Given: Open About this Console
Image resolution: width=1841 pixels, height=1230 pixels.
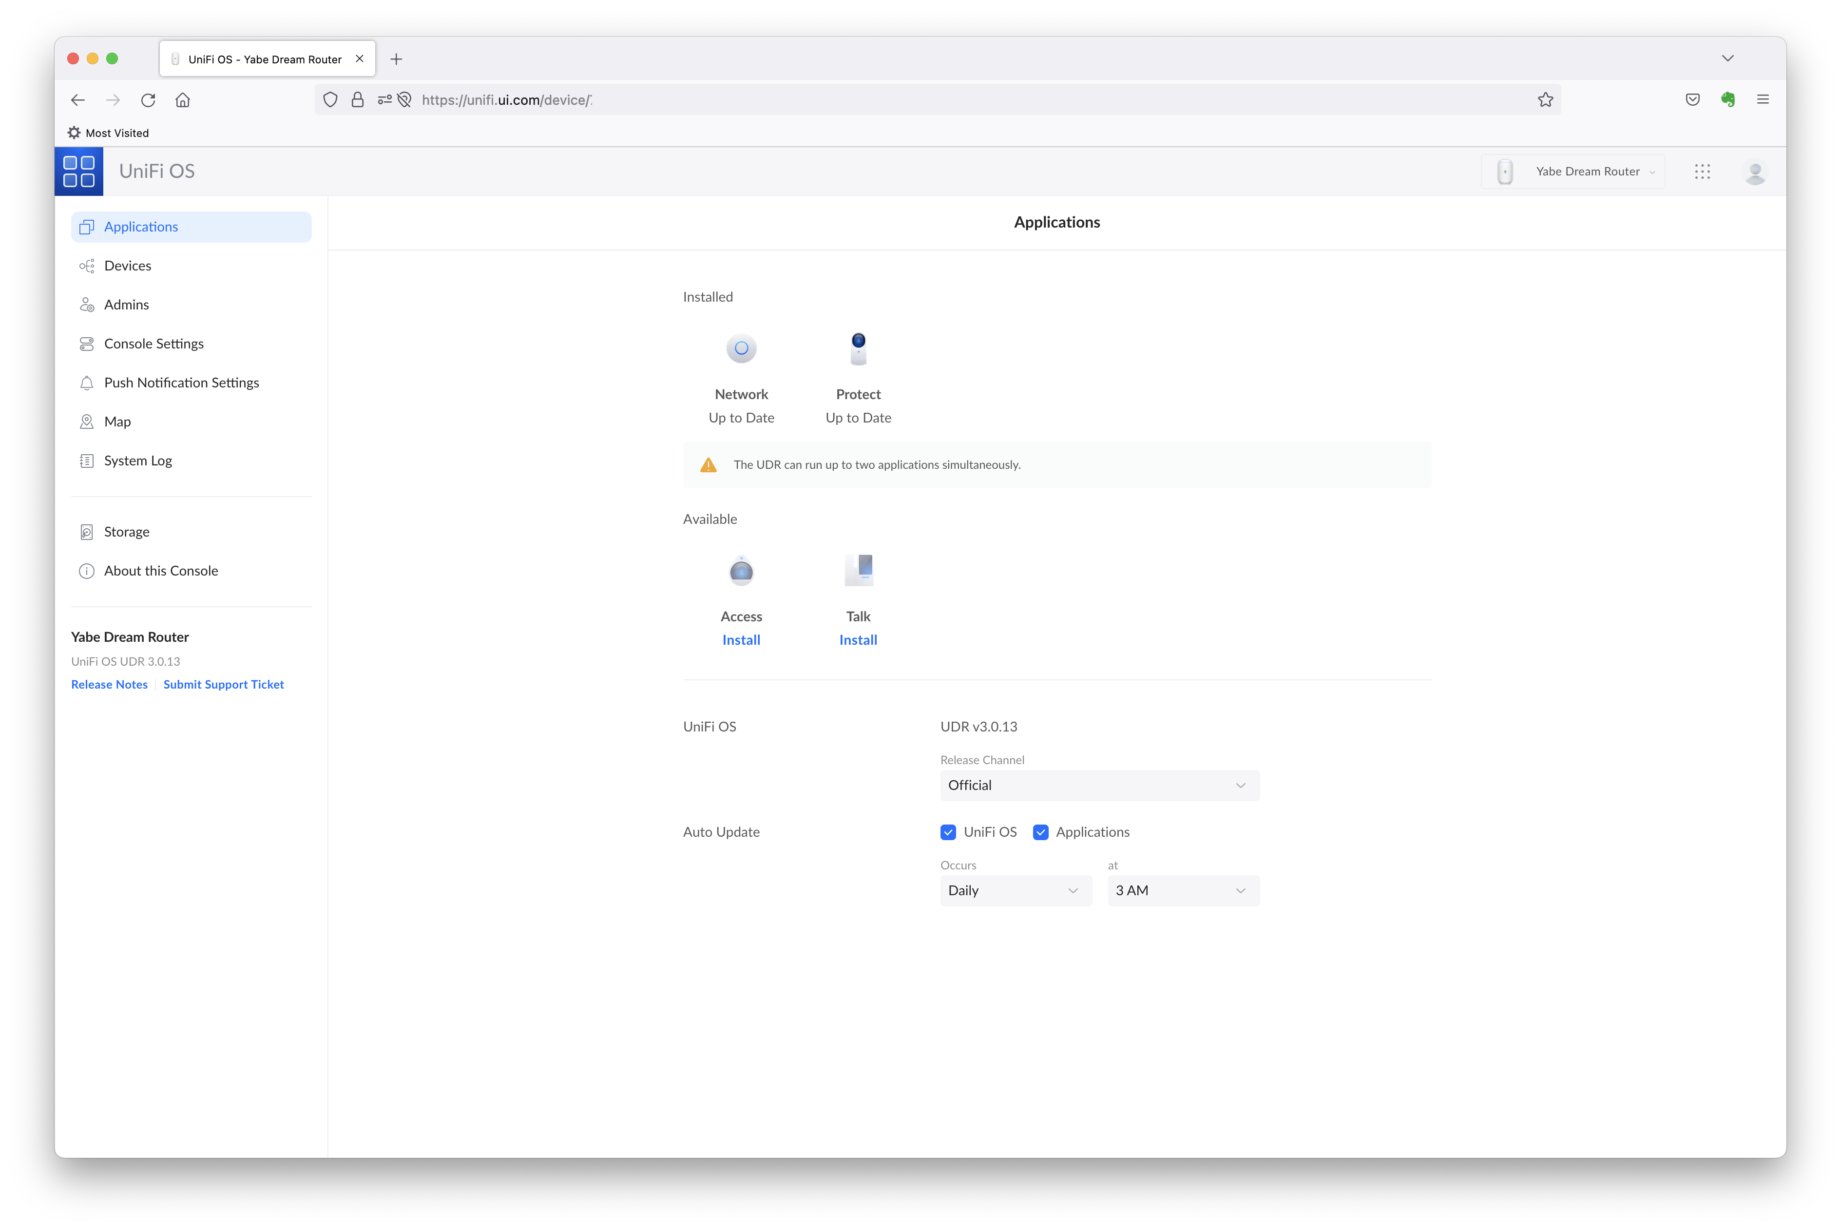Looking at the screenshot, I should [192, 571].
